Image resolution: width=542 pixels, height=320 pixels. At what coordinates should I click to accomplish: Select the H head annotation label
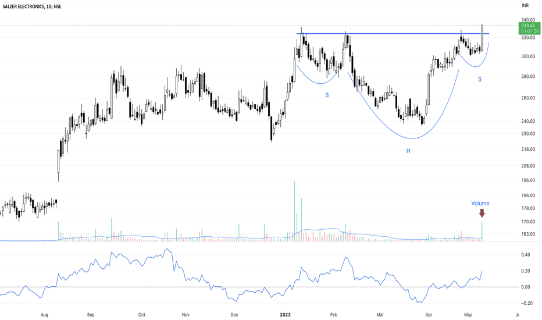coord(408,151)
